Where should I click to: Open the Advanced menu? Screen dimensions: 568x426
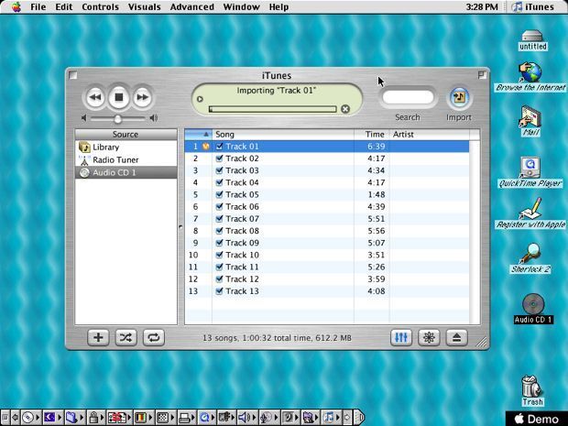coord(192,7)
